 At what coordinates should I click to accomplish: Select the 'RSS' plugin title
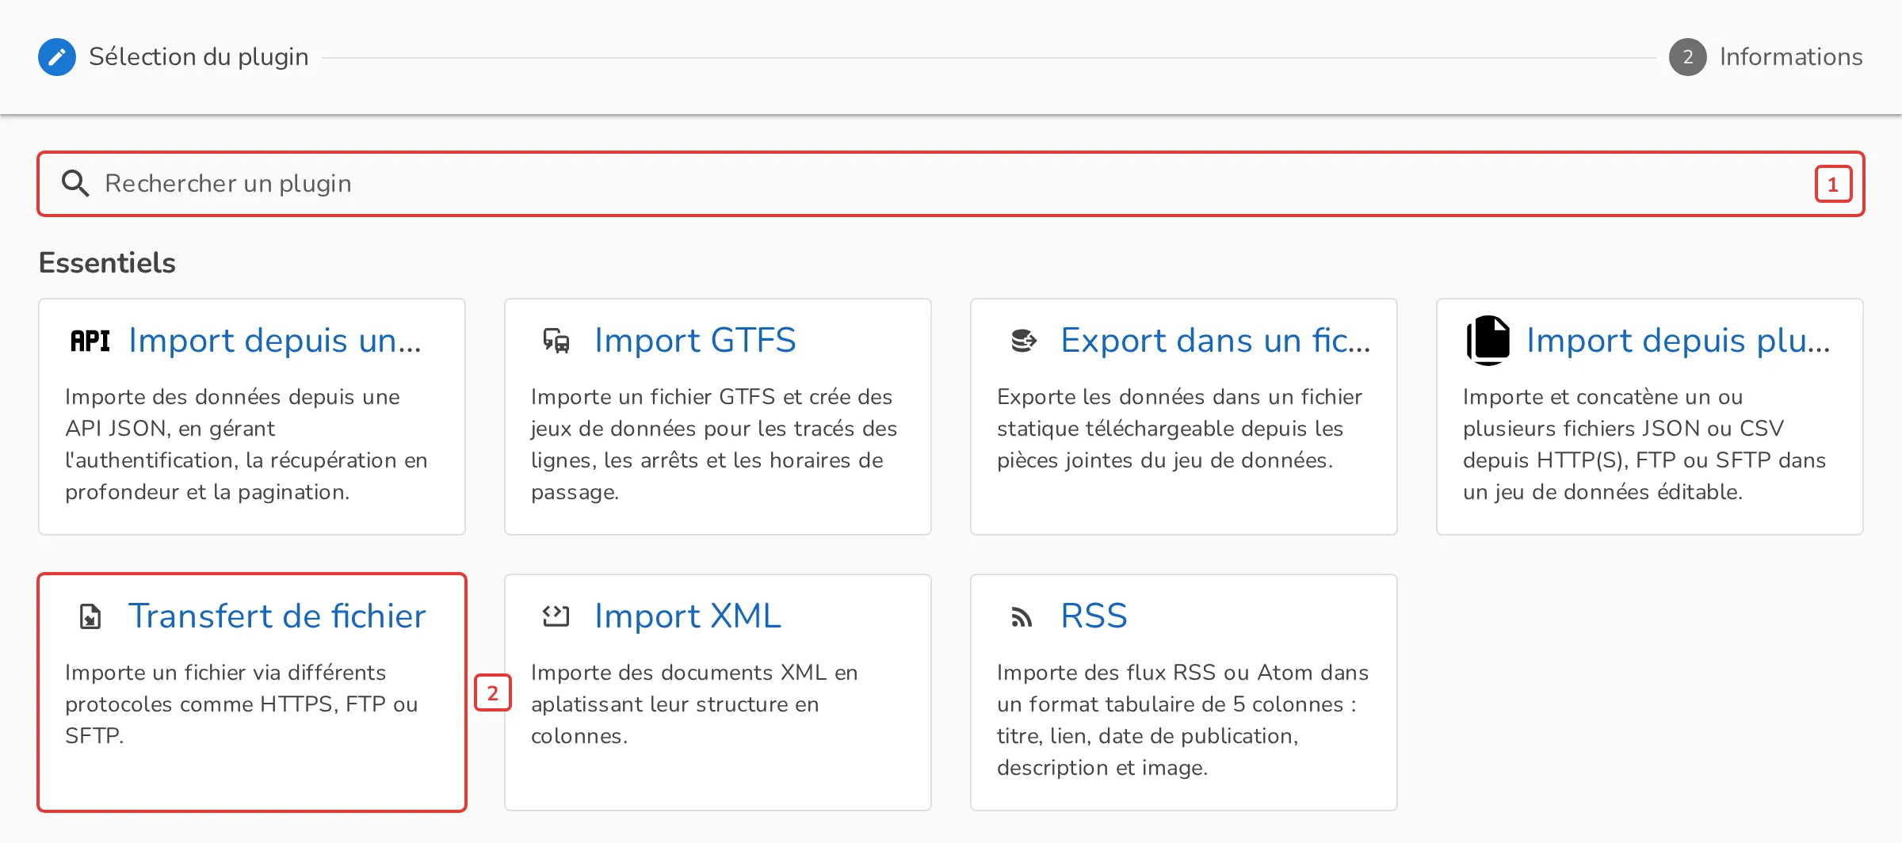click(x=1094, y=616)
